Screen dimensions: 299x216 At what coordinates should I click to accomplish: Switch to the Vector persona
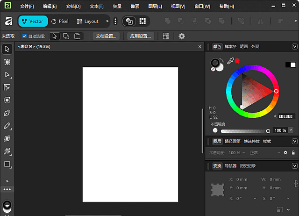(33, 21)
